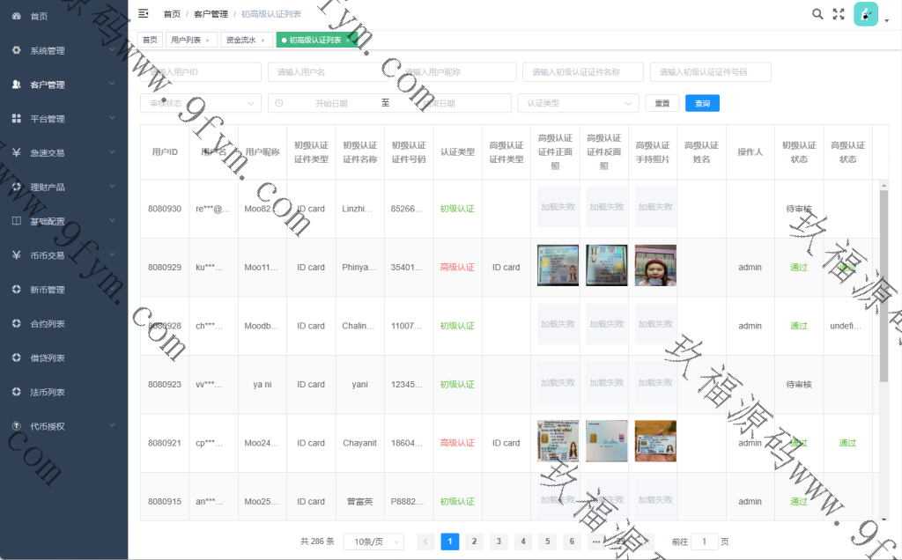The width and height of the screenshot is (902, 560).
Task: Switch to the 首页 tab
Action: tap(150, 40)
